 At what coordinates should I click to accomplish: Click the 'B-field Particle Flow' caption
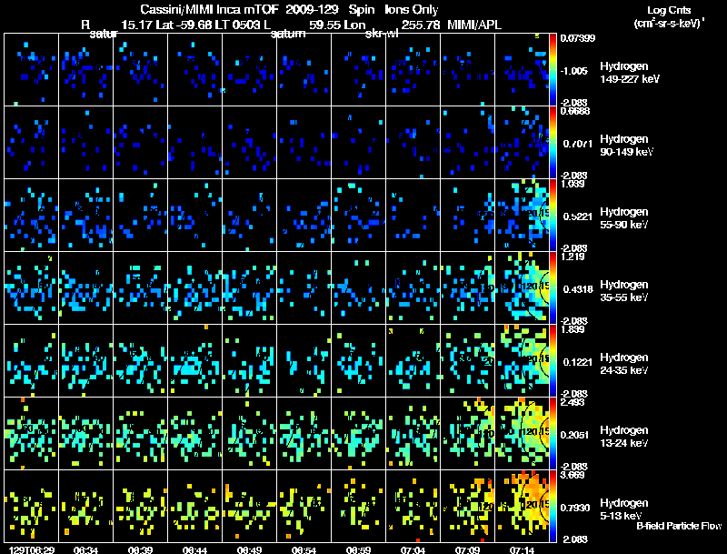click(x=679, y=526)
